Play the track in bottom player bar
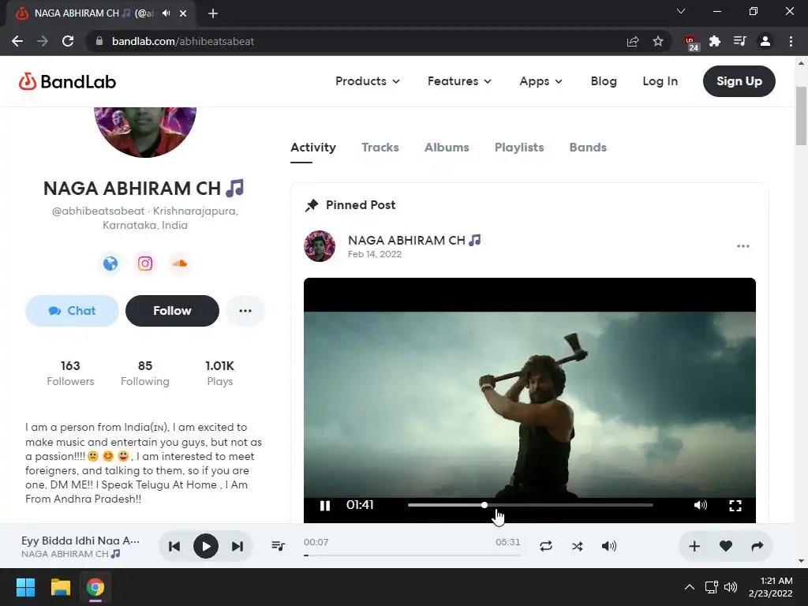This screenshot has height=606, width=808. pos(206,546)
